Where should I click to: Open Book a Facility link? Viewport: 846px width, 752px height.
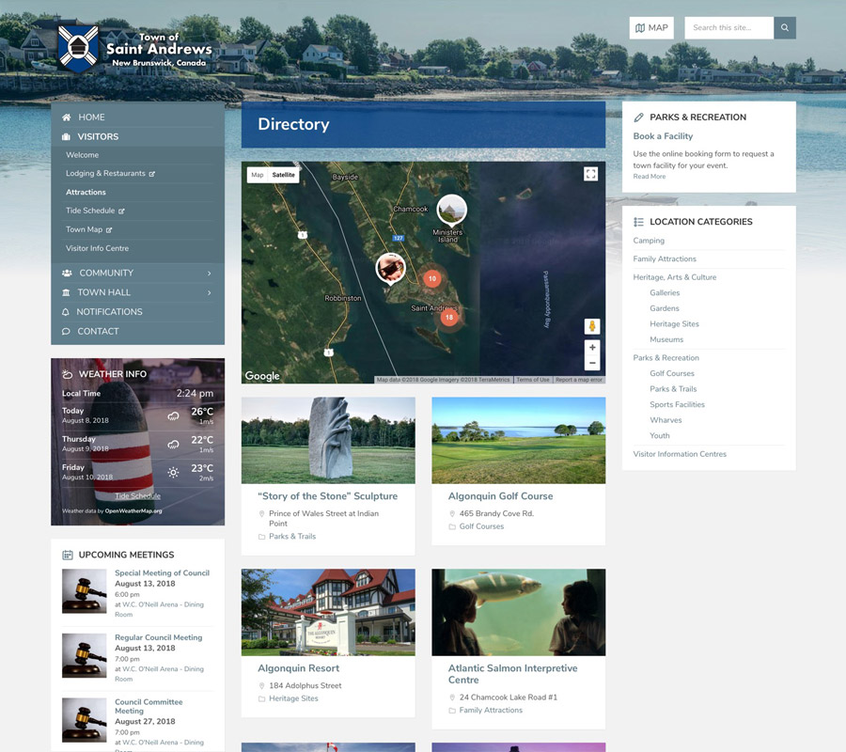pos(663,136)
